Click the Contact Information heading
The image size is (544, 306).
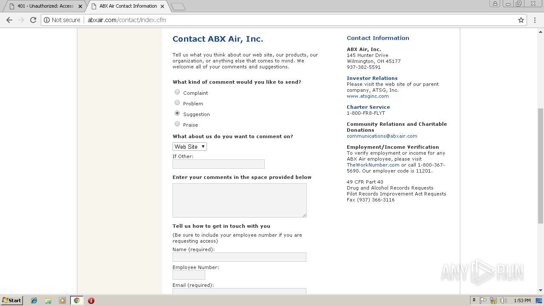[378, 38]
